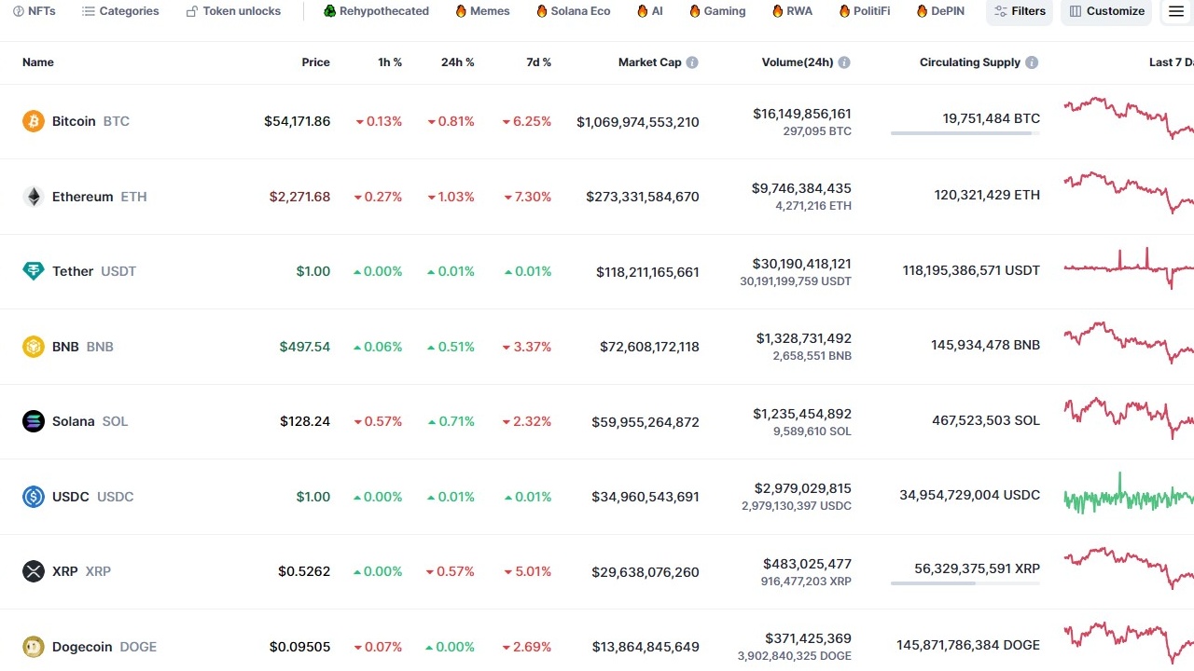Open the Ethereum ETH link

click(x=99, y=197)
